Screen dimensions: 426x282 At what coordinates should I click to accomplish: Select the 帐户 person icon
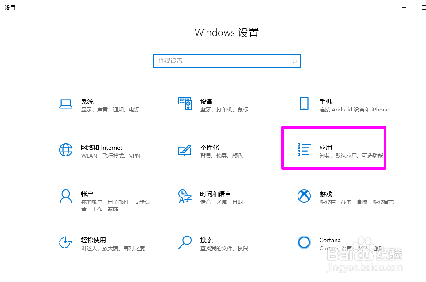66,197
